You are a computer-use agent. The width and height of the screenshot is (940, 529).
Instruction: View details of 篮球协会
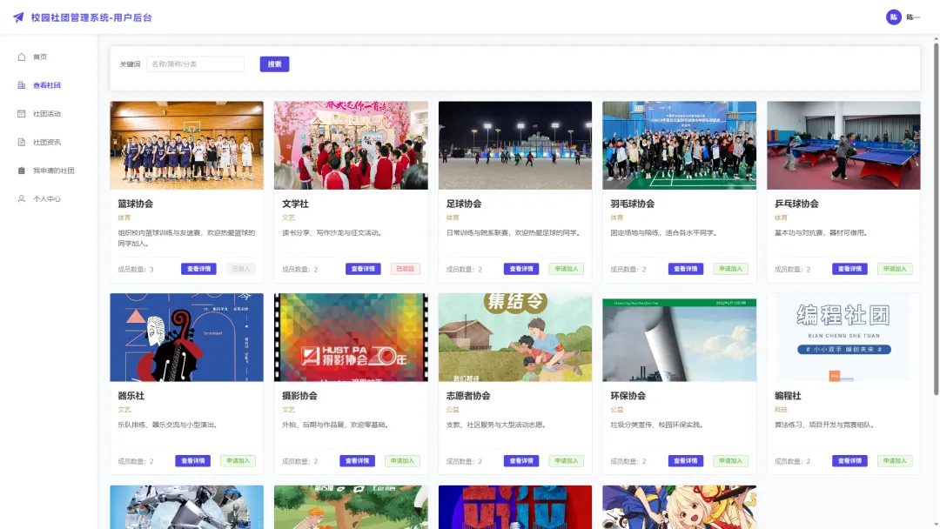198,269
